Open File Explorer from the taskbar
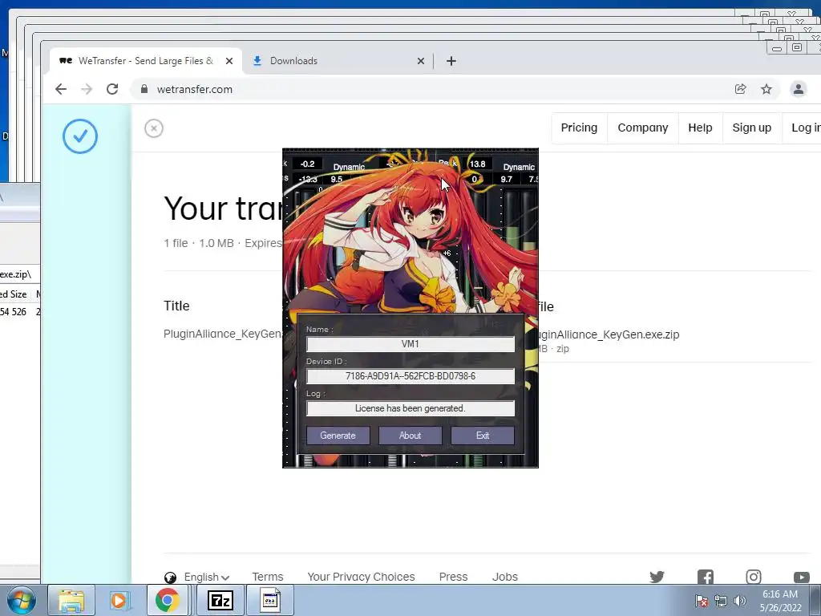 point(71,600)
